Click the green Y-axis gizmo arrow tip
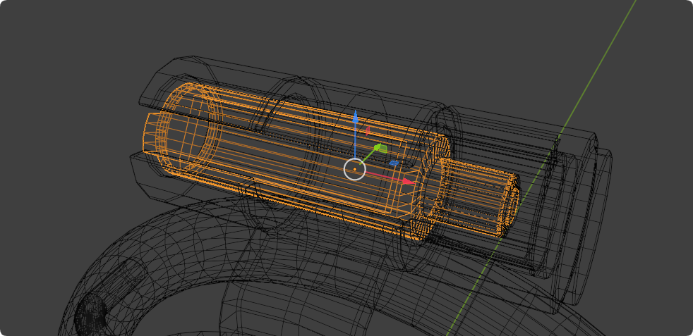The height and width of the screenshot is (336, 693). pyautogui.click(x=381, y=148)
